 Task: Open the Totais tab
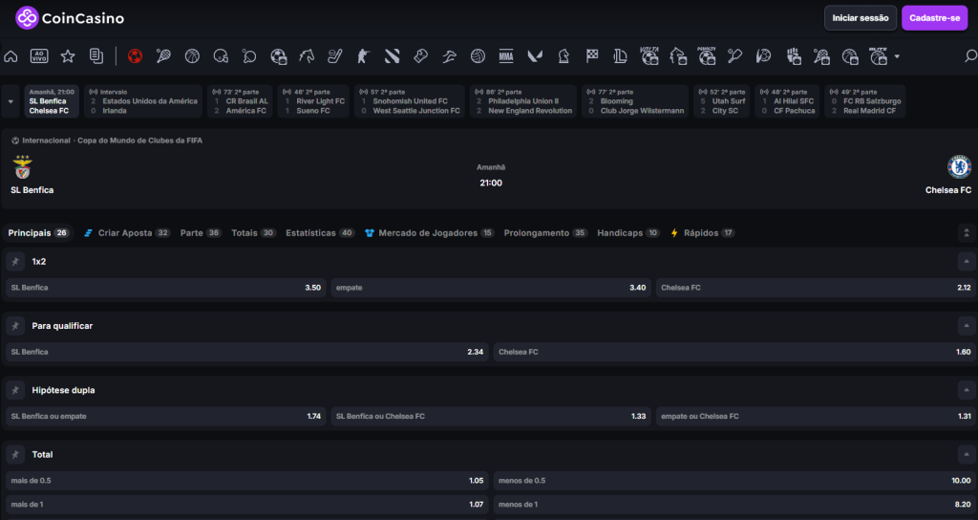point(254,233)
